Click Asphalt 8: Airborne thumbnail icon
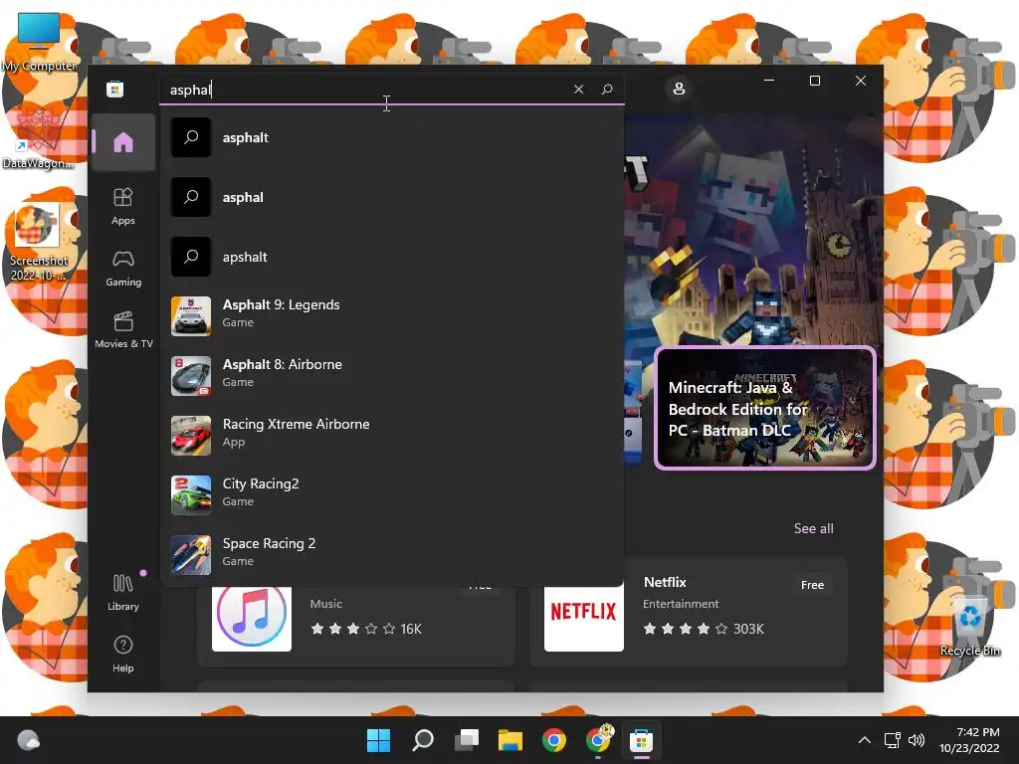Screen dimensions: 1019x764 (191, 376)
